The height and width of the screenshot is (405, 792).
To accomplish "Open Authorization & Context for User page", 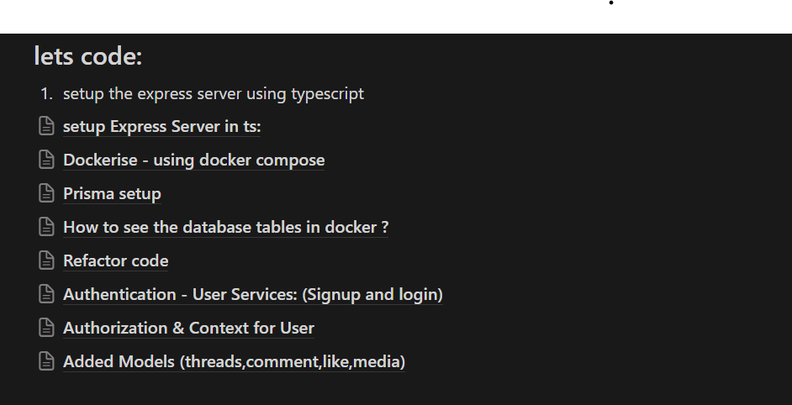I will click(188, 329).
